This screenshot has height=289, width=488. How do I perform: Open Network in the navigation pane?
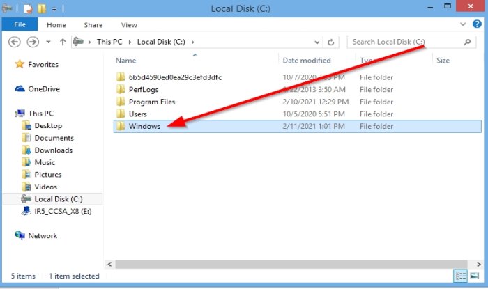(43, 235)
